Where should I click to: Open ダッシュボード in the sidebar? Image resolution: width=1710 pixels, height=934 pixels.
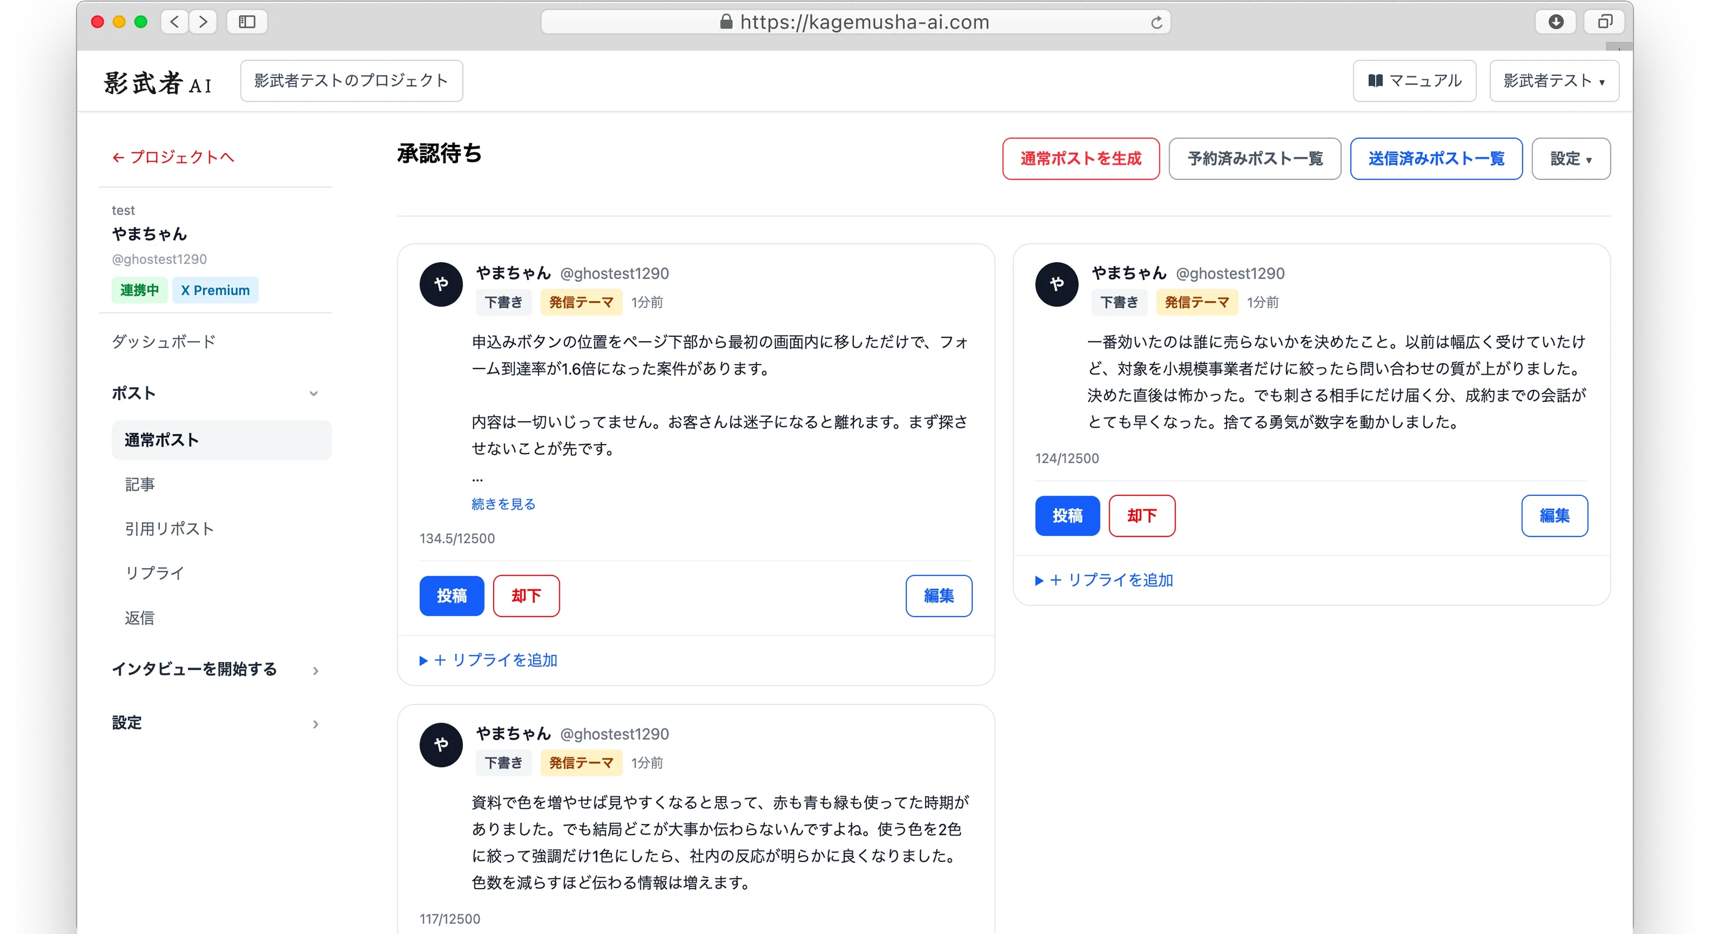[164, 342]
